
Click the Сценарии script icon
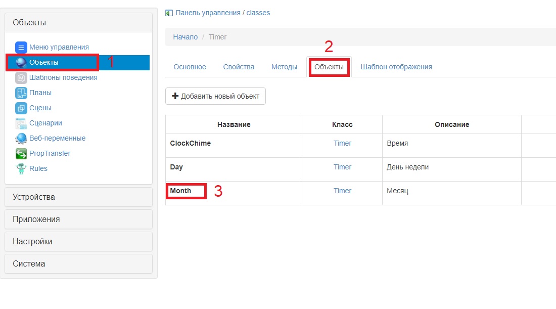point(21,123)
